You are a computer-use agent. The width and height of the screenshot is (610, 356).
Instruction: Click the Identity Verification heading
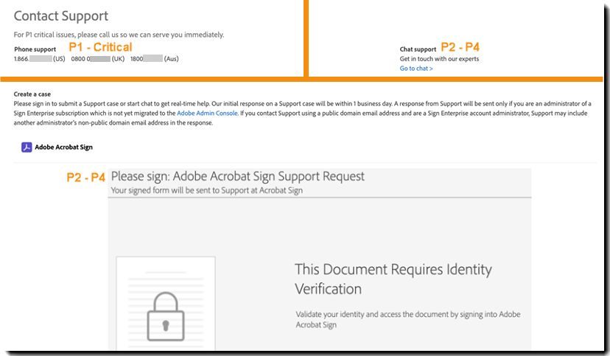[393, 278]
